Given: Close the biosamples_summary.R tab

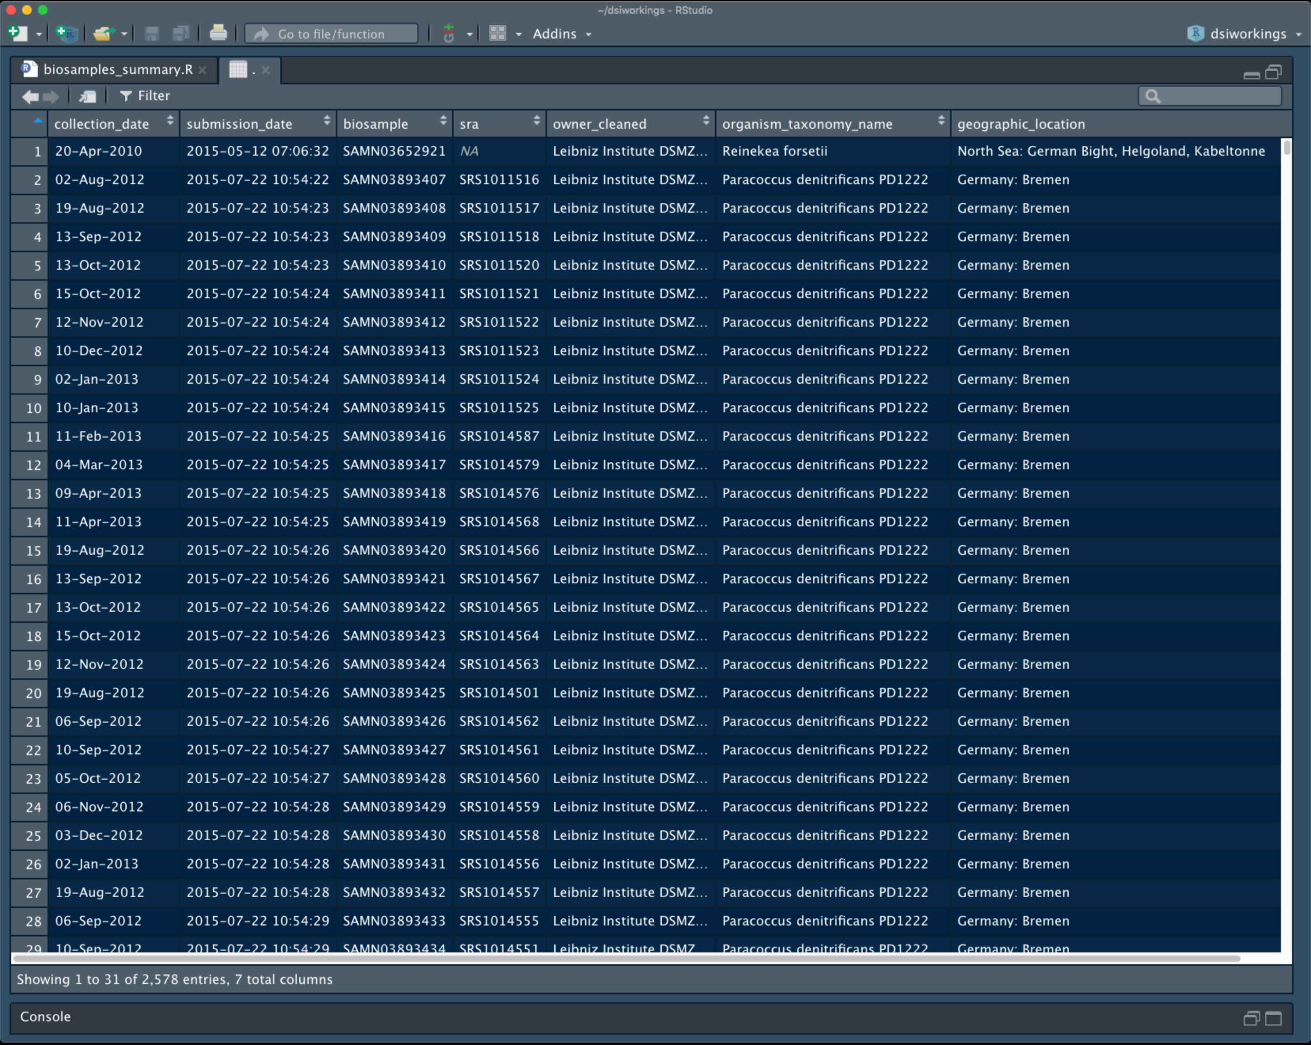Looking at the screenshot, I should pos(203,70).
